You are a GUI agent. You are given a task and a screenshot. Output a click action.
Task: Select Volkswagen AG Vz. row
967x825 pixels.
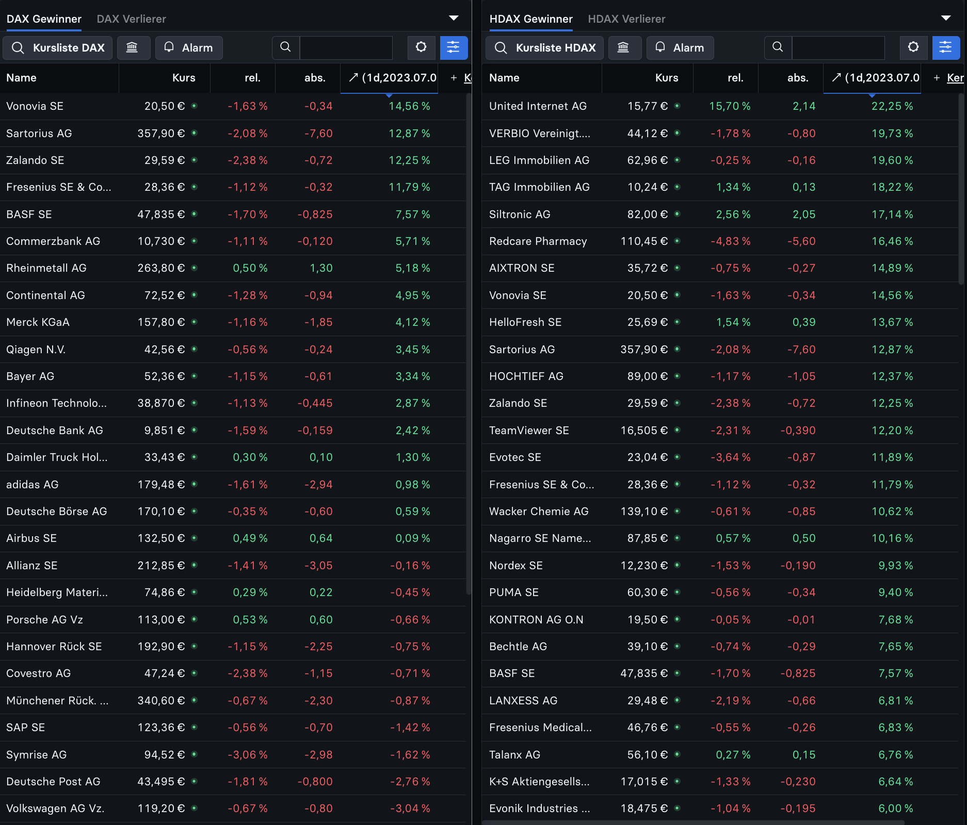tap(233, 808)
